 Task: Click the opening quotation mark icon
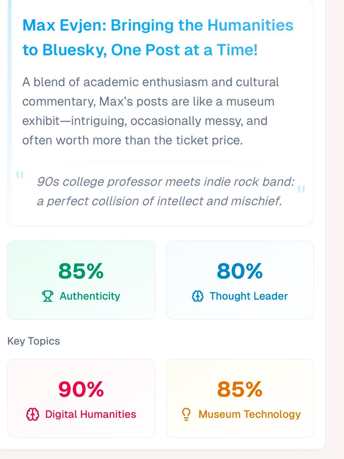point(19,175)
